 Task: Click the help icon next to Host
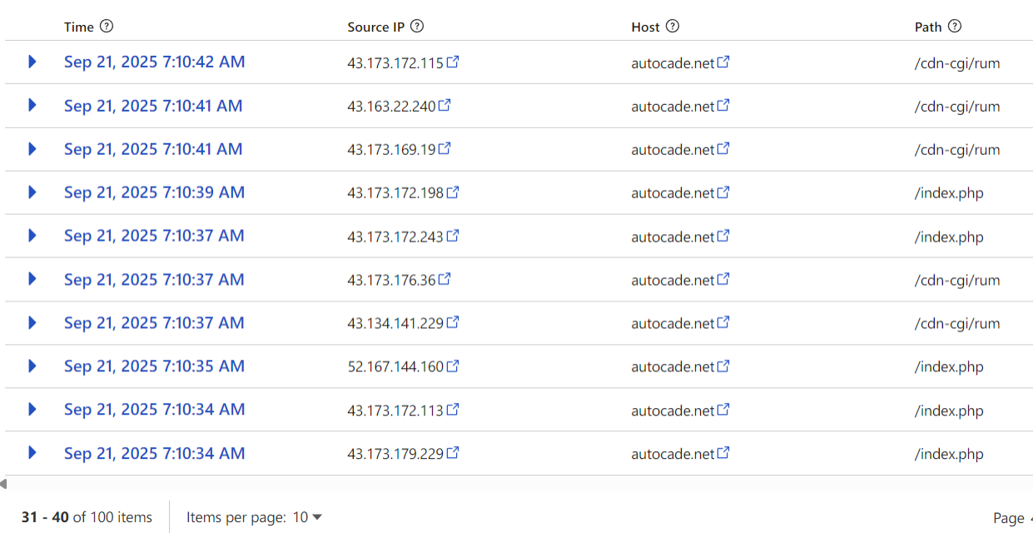[x=673, y=26]
